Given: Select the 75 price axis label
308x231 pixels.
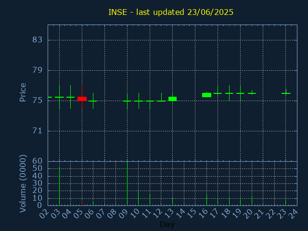Looking at the screenshot, I should tap(38, 101).
